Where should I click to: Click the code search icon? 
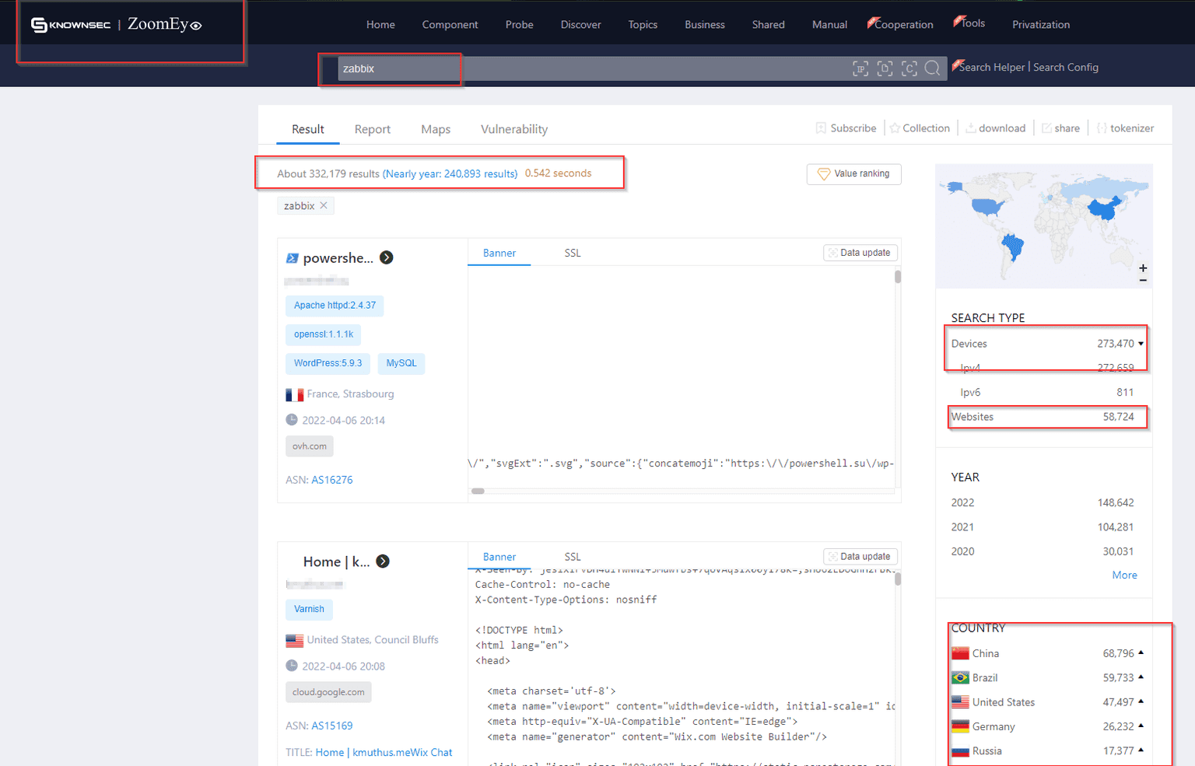coord(909,68)
